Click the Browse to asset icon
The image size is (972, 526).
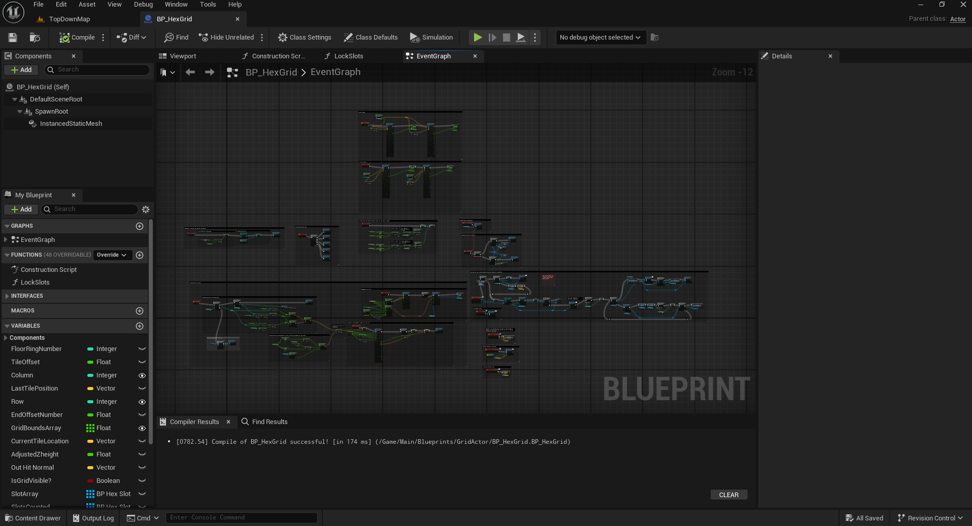pos(35,38)
